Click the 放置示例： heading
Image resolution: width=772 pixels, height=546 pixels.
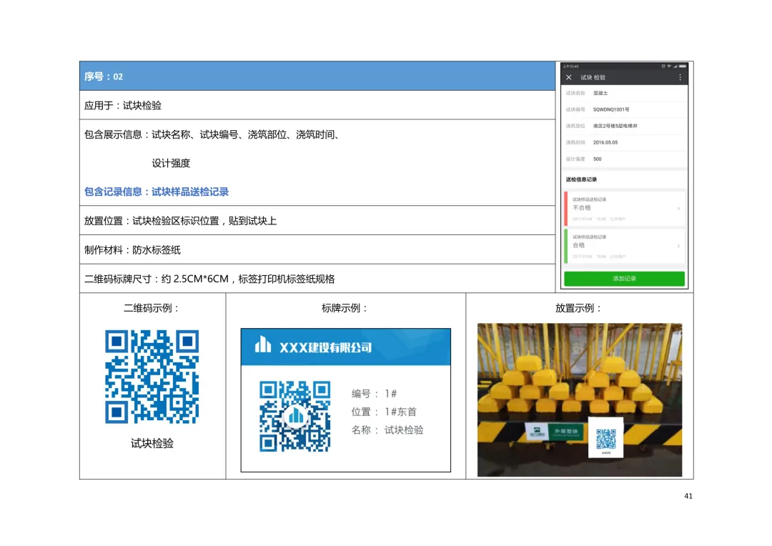click(579, 308)
